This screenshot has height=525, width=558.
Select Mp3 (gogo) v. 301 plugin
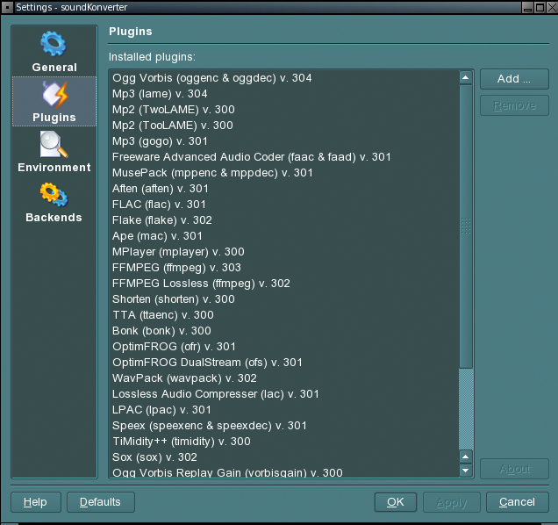[283, 141]
